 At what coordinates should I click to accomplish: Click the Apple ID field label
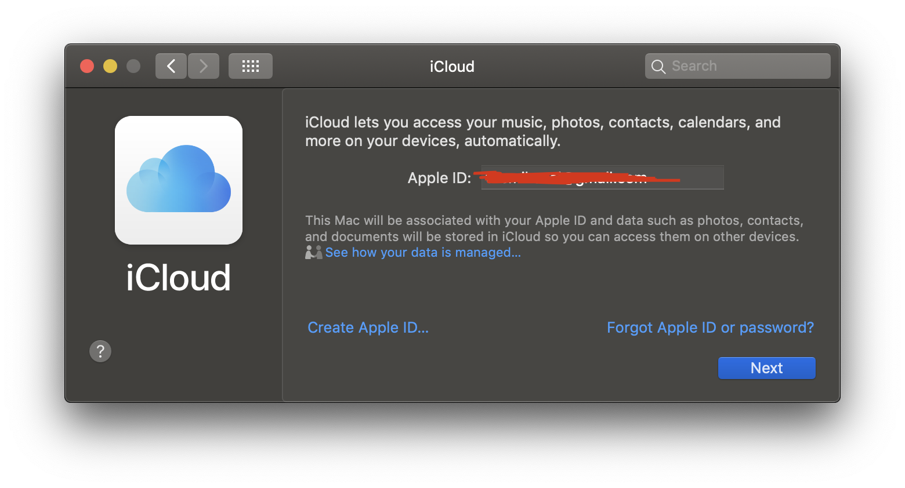click(x=439, y=178)
